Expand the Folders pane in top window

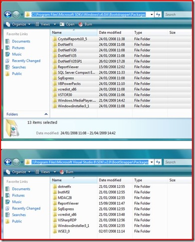46,114
